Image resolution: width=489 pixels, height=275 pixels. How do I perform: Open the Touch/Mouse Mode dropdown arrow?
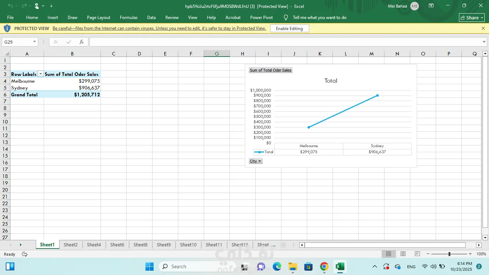tap(43, 6)
